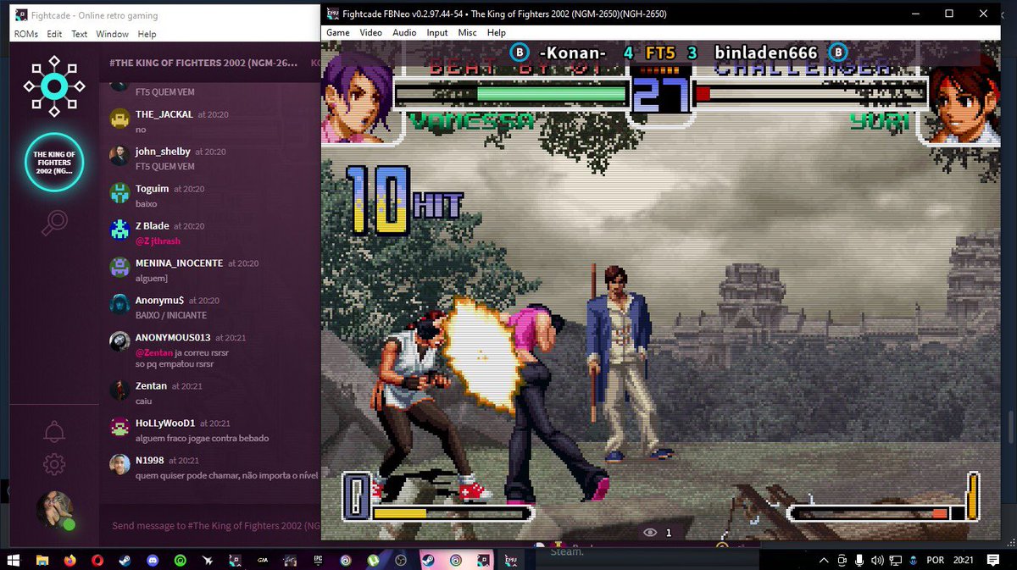Click binladen666 rank B badge
Image resolution: width=1017 pixels, height=570 pixels.
coord(837,53)
